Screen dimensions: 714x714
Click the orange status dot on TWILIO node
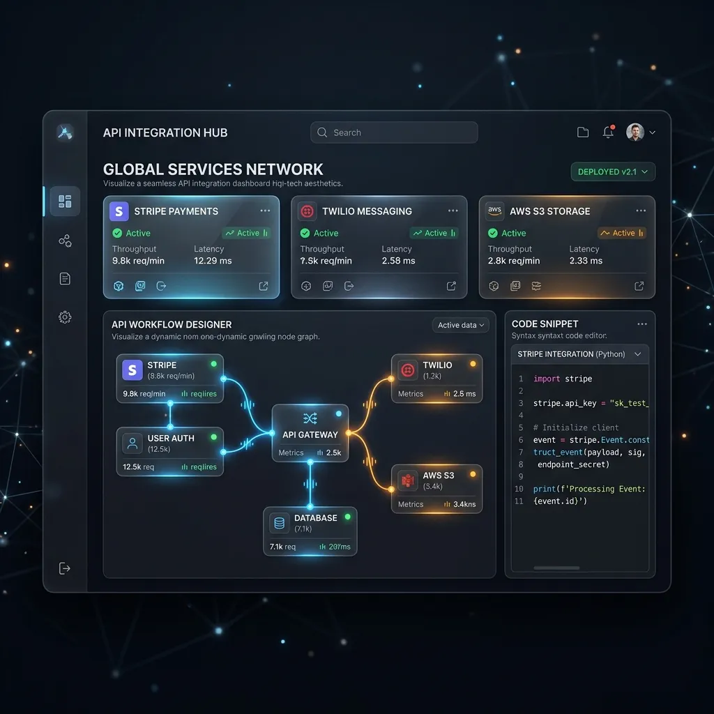coord(473,364)
